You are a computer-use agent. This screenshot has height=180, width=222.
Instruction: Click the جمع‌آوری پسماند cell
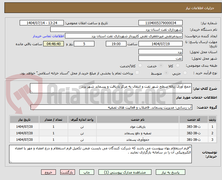coord(138,140)
